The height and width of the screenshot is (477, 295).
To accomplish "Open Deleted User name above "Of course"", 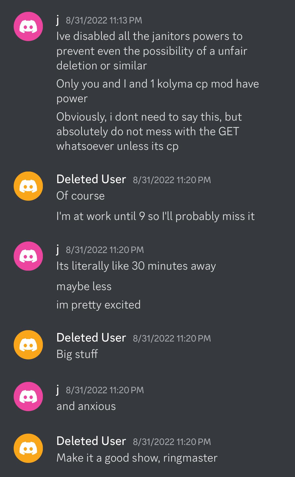I will (91, 179).
